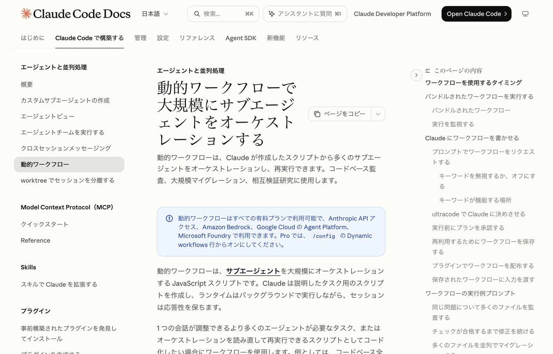The image size is (553, 354).
Task: Toggle the theme monitor icon
Action: pyautogui.click(x=525, y=14)
